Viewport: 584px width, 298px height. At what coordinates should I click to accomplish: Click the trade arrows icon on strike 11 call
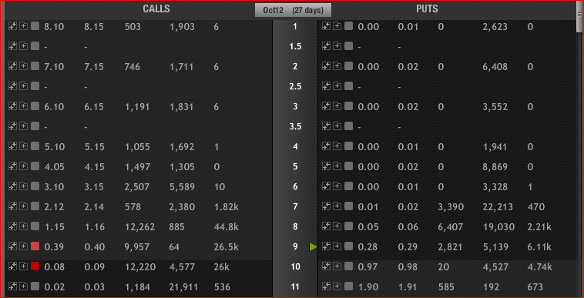tap(12, 286)
